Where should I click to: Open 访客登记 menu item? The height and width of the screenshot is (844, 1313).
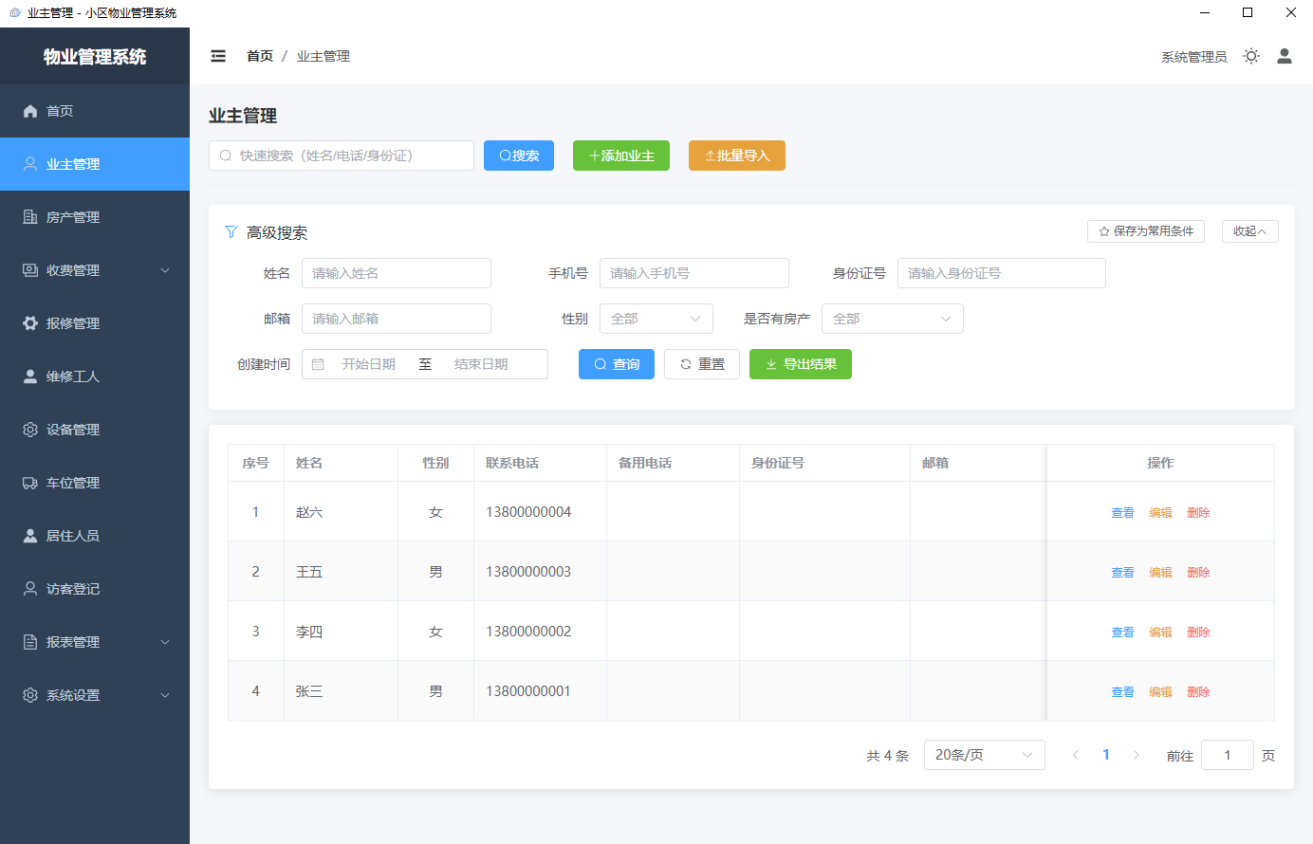(x=73, y=589)
